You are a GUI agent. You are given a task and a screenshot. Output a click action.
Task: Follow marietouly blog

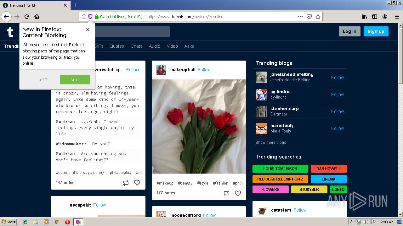point(337,128)
